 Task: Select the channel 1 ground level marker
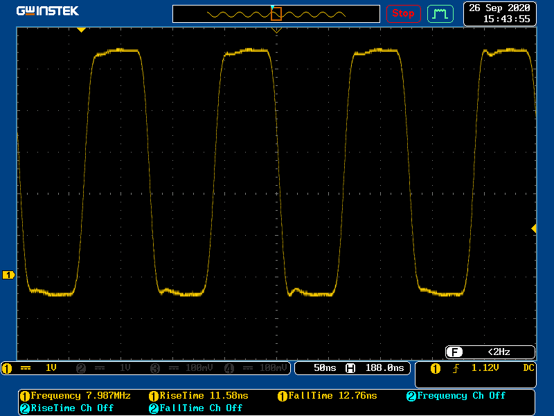[x=8, y=275]
